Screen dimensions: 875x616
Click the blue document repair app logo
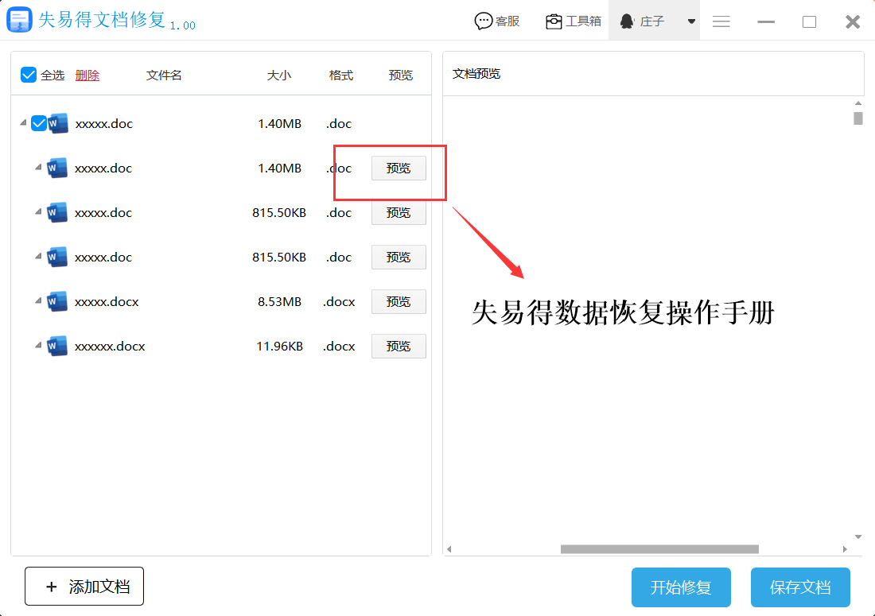[x=19, y=20]
